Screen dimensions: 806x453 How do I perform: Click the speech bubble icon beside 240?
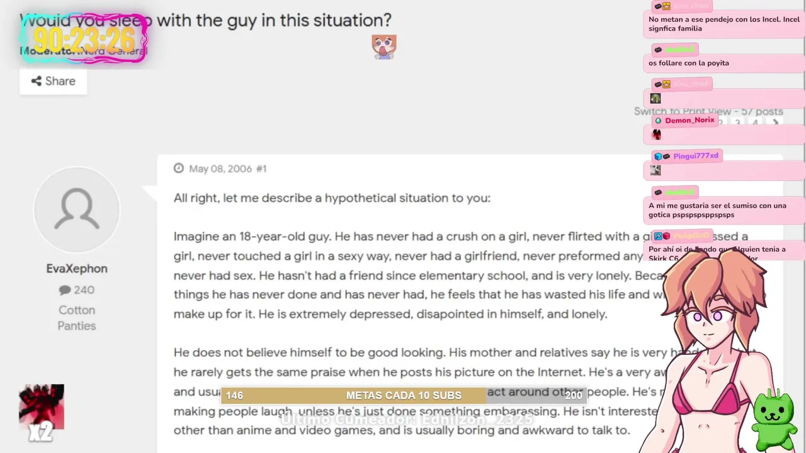tap(65, 290)
